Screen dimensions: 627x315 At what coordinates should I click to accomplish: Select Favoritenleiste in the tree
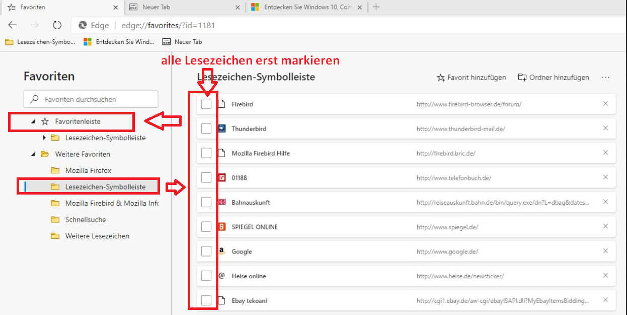coord(77,121)
